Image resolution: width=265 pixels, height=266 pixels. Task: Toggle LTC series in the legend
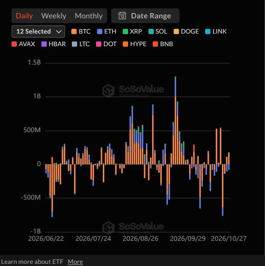(x=81, y=44)
